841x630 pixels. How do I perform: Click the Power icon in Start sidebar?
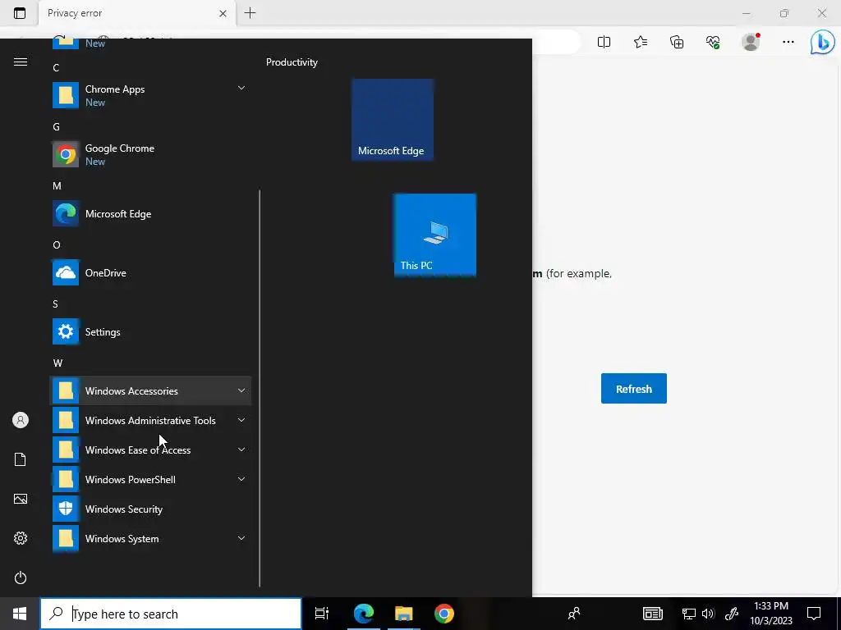[x=21, y=577]
